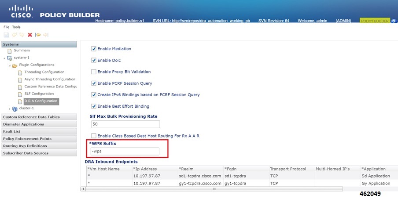The width and height of the screenshot is (398, 199).
Task: Expand the Routing Avp Definitions section
Action: pos(39,146)
